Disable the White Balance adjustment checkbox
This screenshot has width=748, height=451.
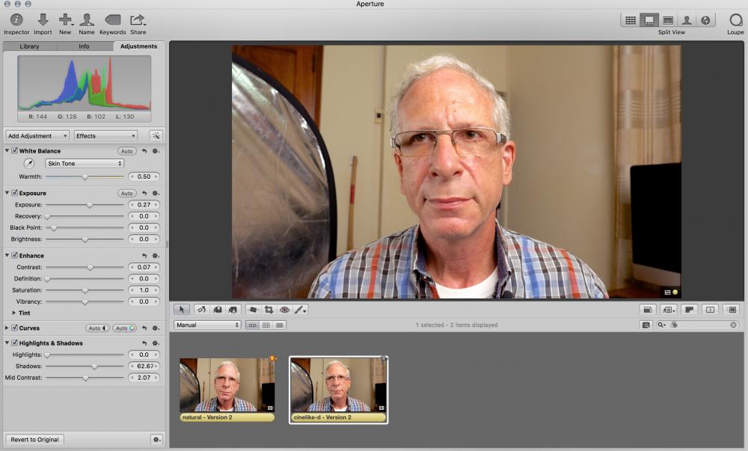15,151
